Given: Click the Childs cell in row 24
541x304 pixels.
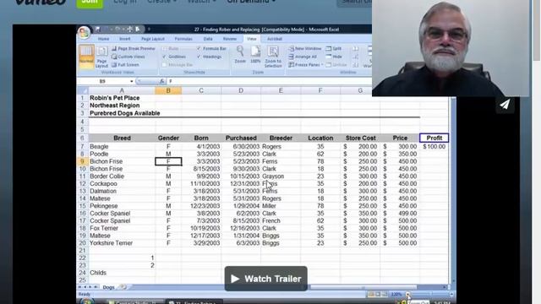Looking at the screenshot, I should (x=122, y=273).
